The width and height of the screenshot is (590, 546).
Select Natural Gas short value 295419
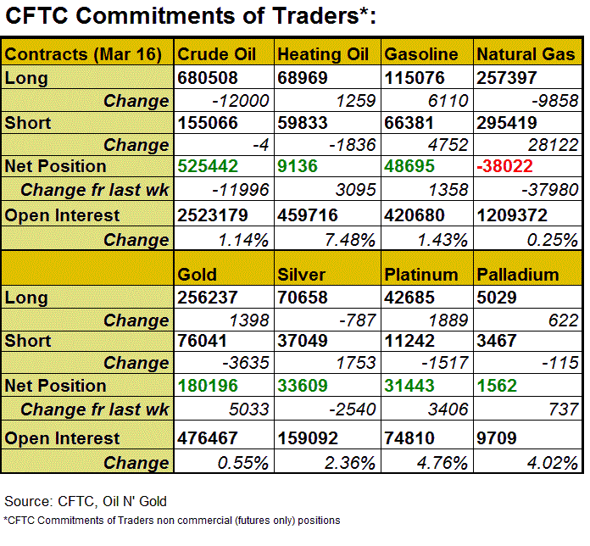[x=507, y=123]
